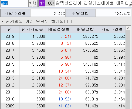Select the 2011 row year cell
The image size is (132, 109).
10,92
